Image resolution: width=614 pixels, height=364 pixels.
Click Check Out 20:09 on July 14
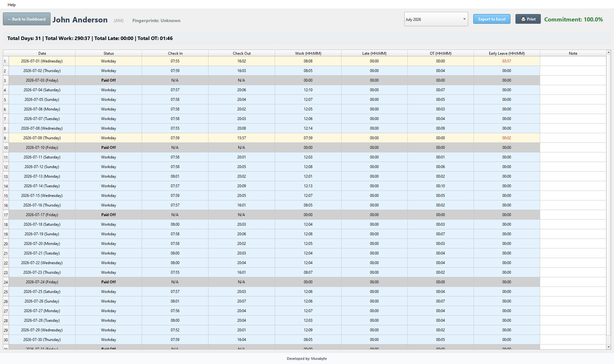(241, 186)
